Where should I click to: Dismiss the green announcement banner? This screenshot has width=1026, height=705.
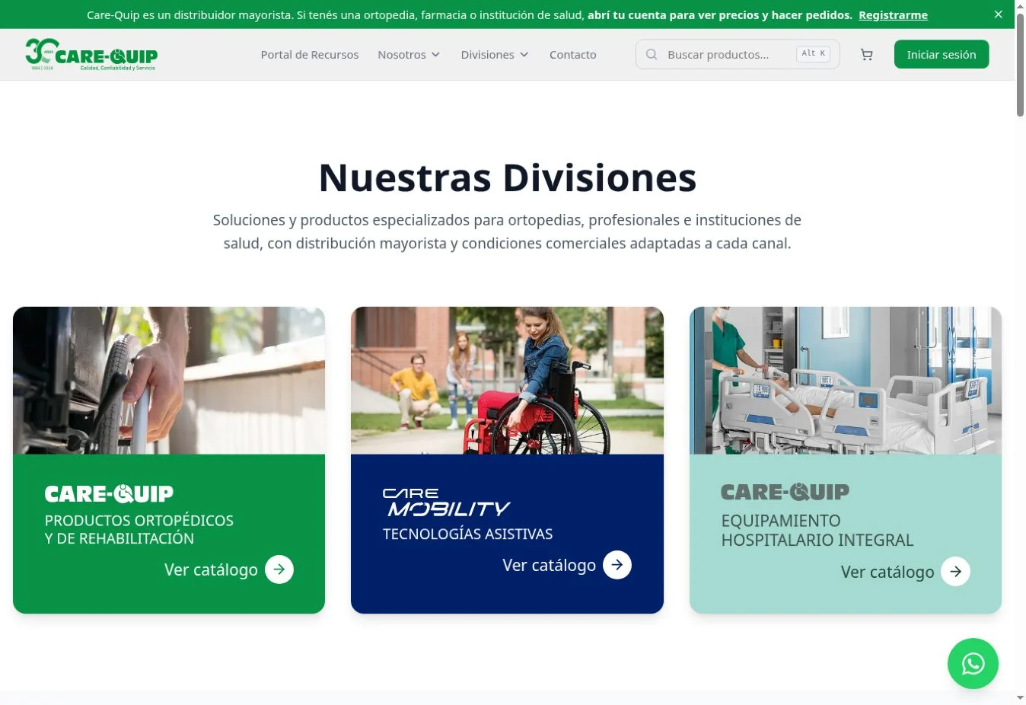pyautogui.click(x=999, y=14)
